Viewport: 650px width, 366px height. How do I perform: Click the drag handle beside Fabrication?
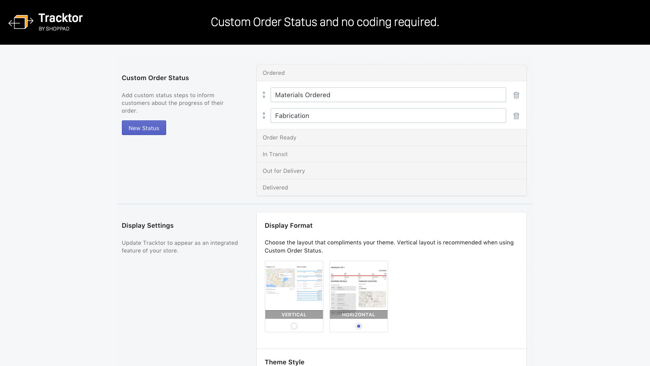pyautogui.click(x=264, y=115)
